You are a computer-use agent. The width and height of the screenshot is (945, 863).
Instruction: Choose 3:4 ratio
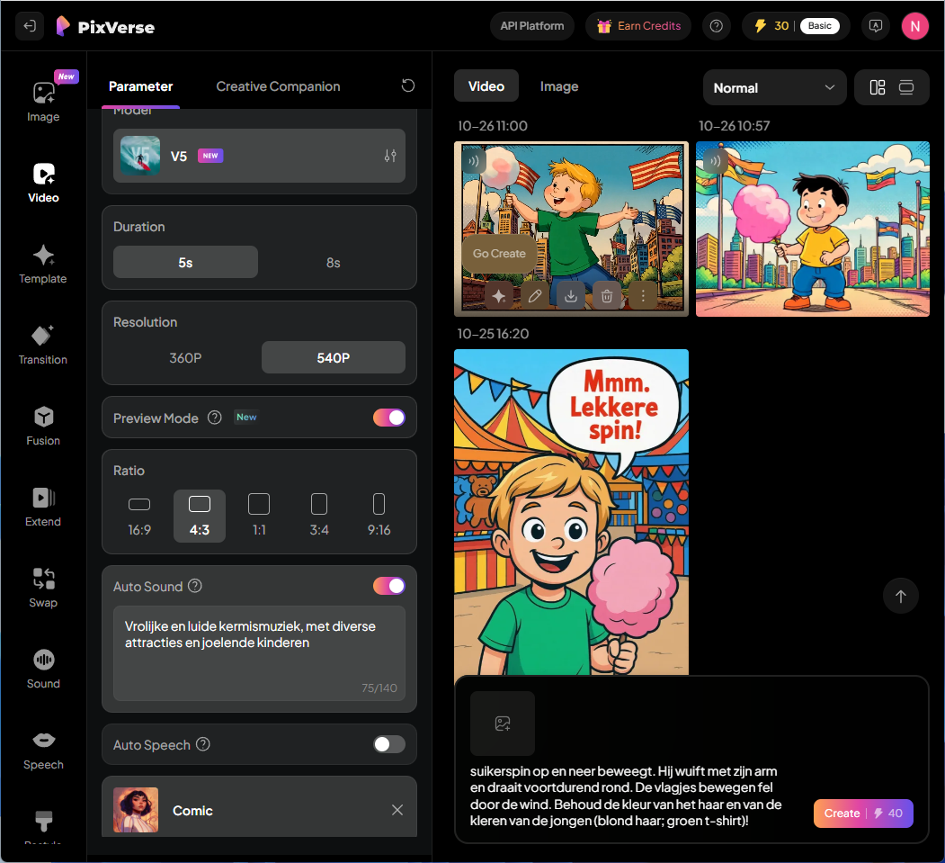[319, 517]
